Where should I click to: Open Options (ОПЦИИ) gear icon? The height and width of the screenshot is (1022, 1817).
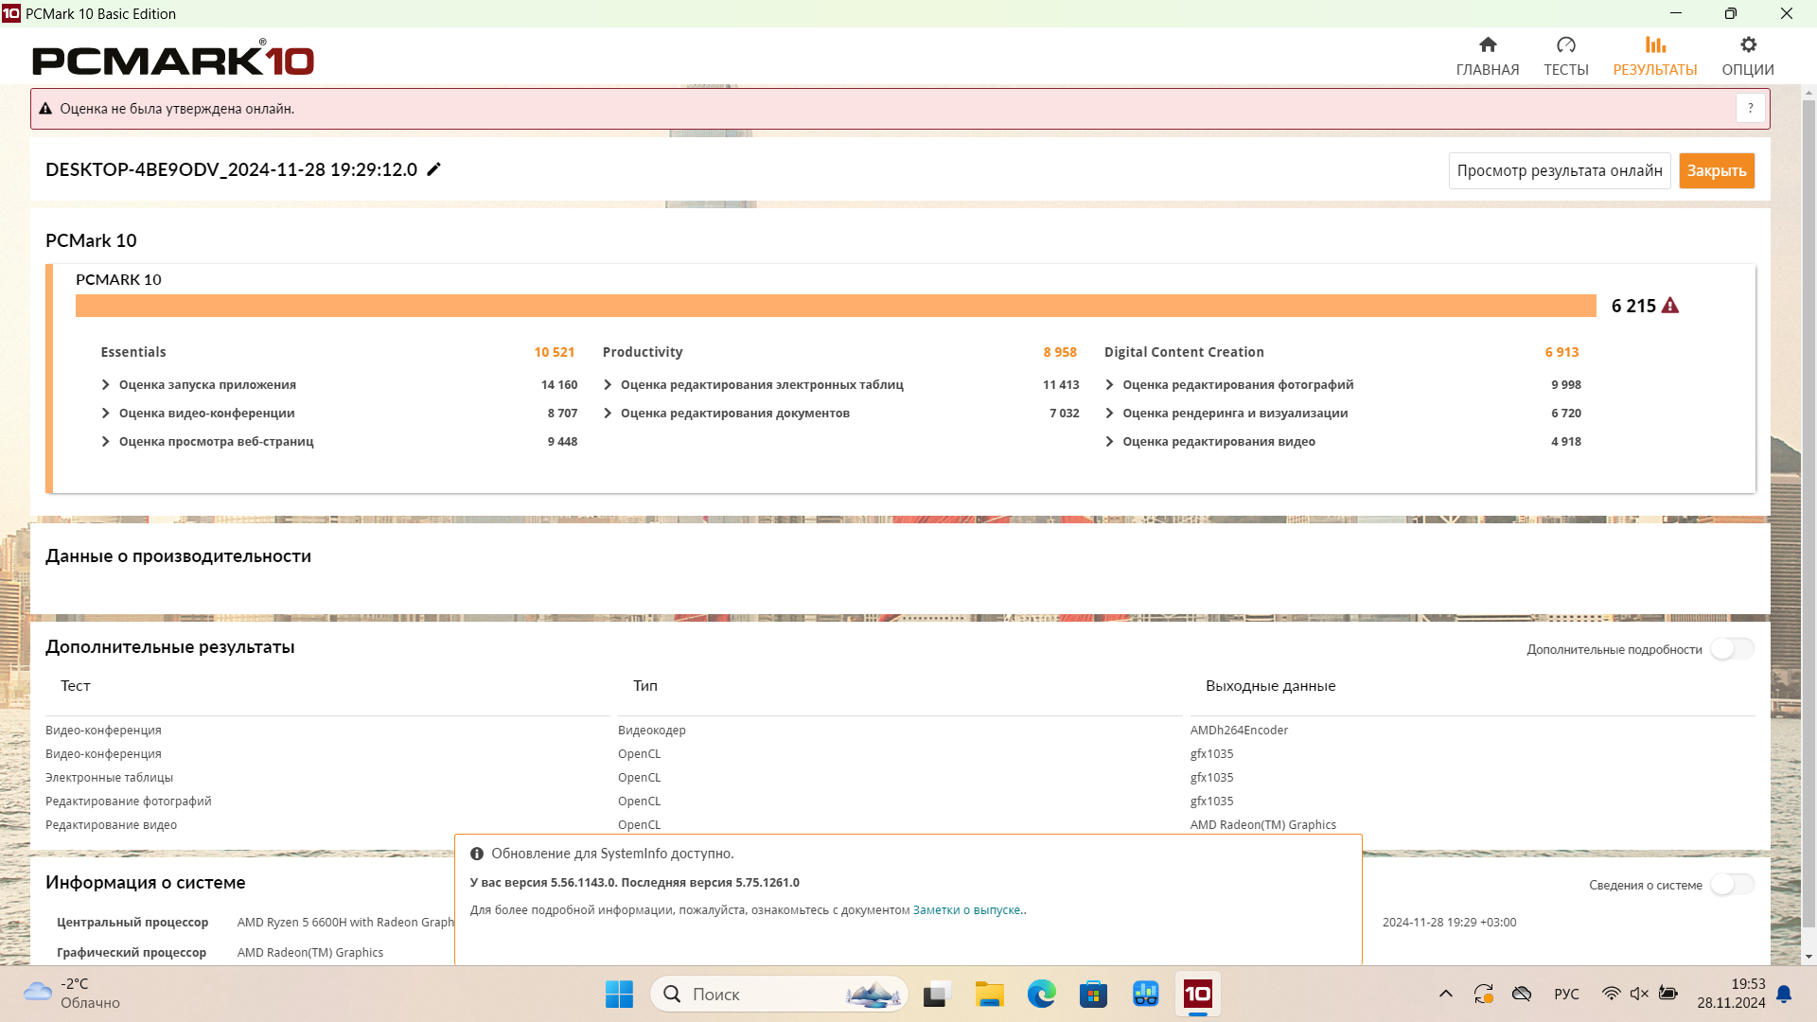[1748, 45]
